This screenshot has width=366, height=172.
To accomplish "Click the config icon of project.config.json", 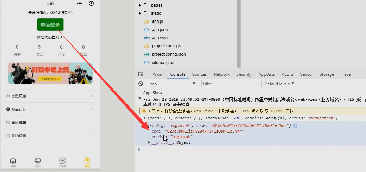I will click(x=147, y=54).
